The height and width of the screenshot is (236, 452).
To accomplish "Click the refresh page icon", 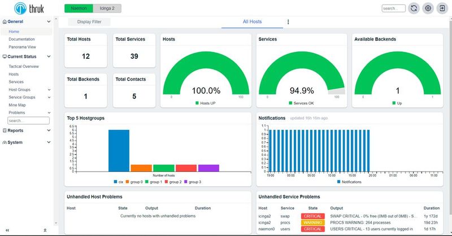I will coord(414,8).
